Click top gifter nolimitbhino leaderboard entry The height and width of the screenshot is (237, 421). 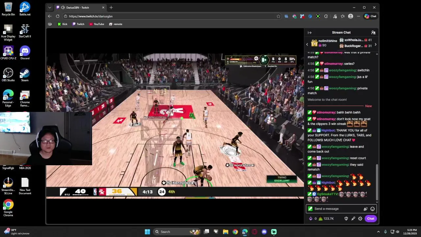(324, 43)
